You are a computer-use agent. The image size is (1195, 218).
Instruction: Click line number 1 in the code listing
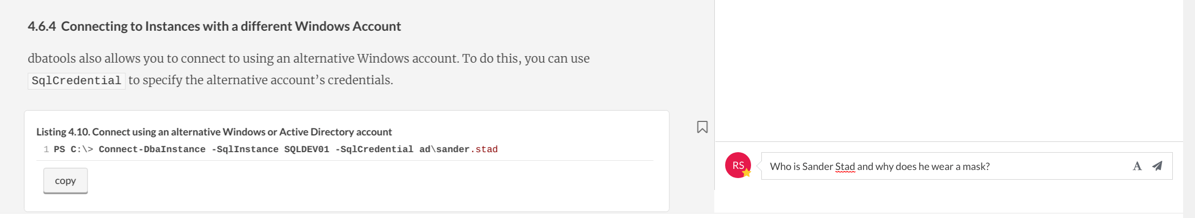(x=47, y=149)
